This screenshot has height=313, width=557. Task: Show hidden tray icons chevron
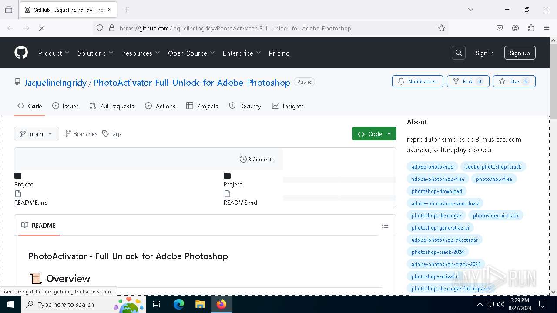click(480, 304)
